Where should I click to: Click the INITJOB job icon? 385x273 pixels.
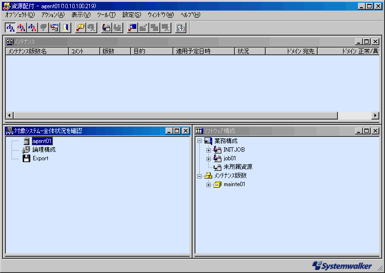coord(218,150)
